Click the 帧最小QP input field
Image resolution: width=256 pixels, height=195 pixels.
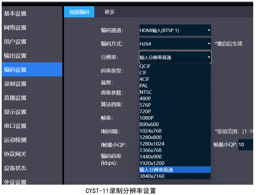tap(245, 145)
